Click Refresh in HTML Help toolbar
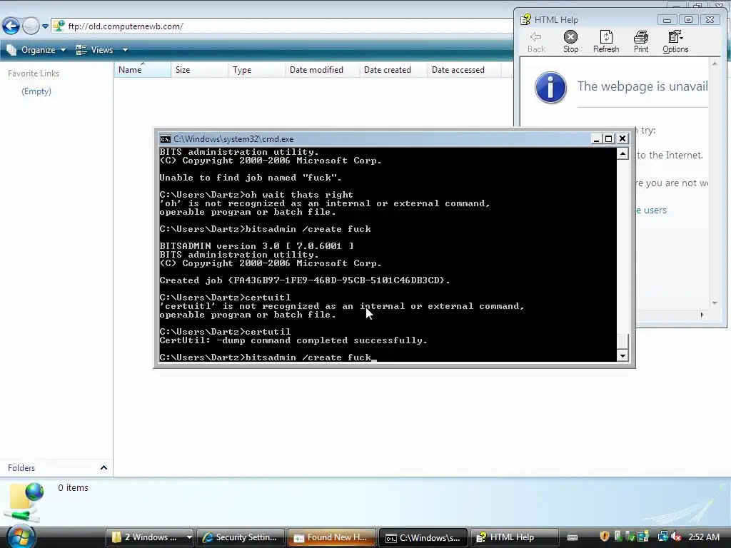Viewport: 731px width, 548px height. 606,41
